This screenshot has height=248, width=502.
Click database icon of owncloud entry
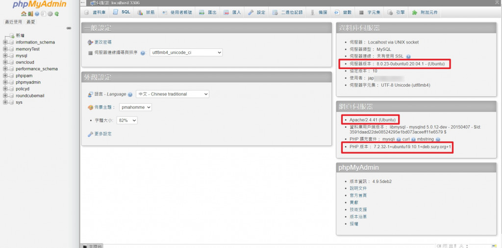pyautogui.click(x=12, y=62)
